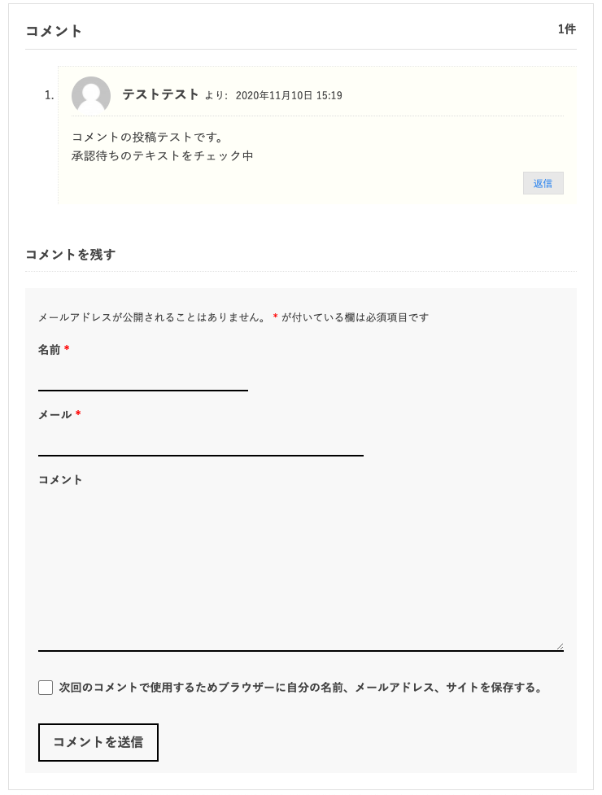Click the メール field label

point(55,415)
